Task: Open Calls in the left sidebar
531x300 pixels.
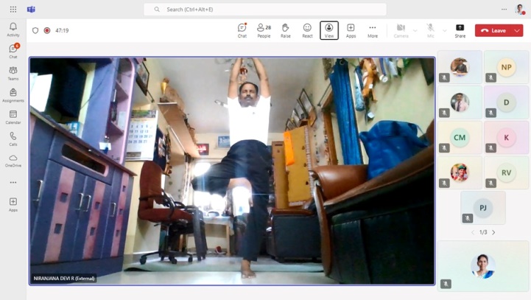Action: tap(13, 139)
